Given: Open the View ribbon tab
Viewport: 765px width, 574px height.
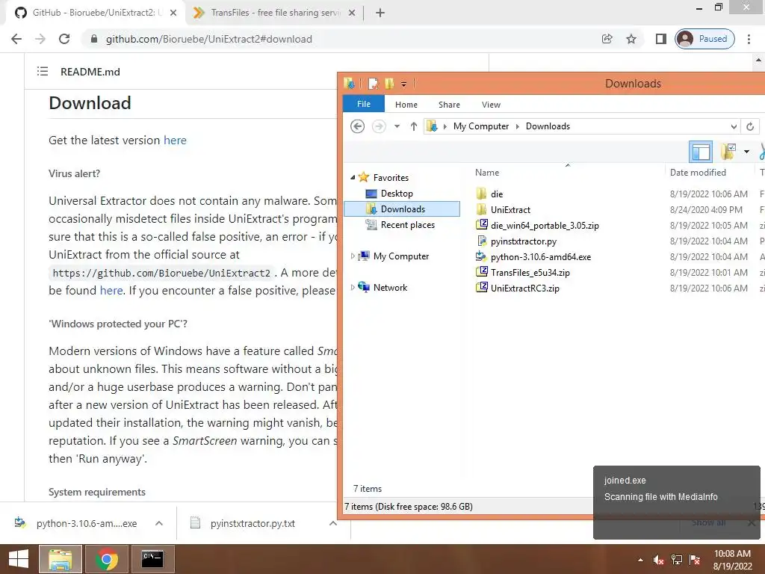Looking at the screenshot, I should [x=491, y=105].
